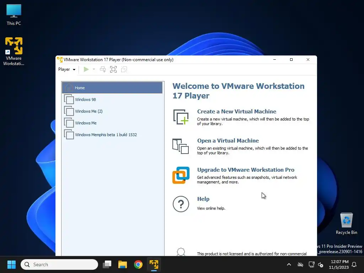Open the notification bell icon

click(354, 264)
